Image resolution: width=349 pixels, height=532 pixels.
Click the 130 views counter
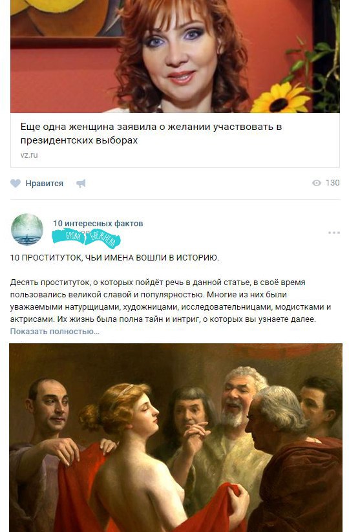pos(332,183)
